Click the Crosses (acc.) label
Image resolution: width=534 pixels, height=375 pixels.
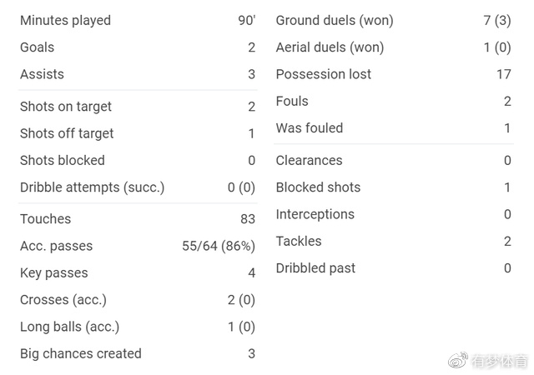[63, 300]
